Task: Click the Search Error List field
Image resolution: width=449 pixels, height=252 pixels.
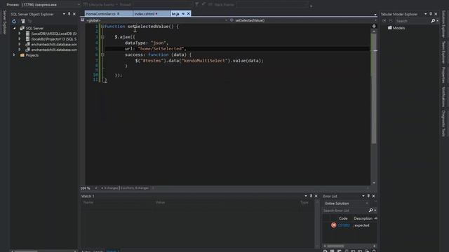Action: point(345,211)
